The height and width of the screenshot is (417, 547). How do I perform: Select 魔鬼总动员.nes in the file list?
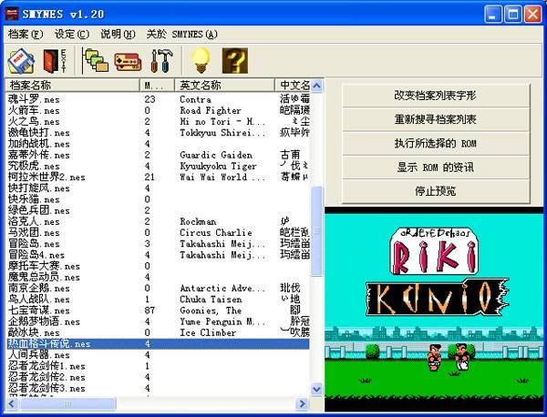[x=44, y=278]
